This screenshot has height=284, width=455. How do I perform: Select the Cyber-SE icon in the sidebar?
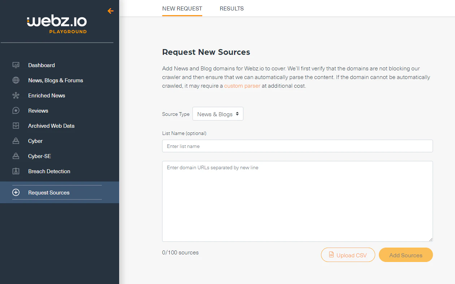16,156
